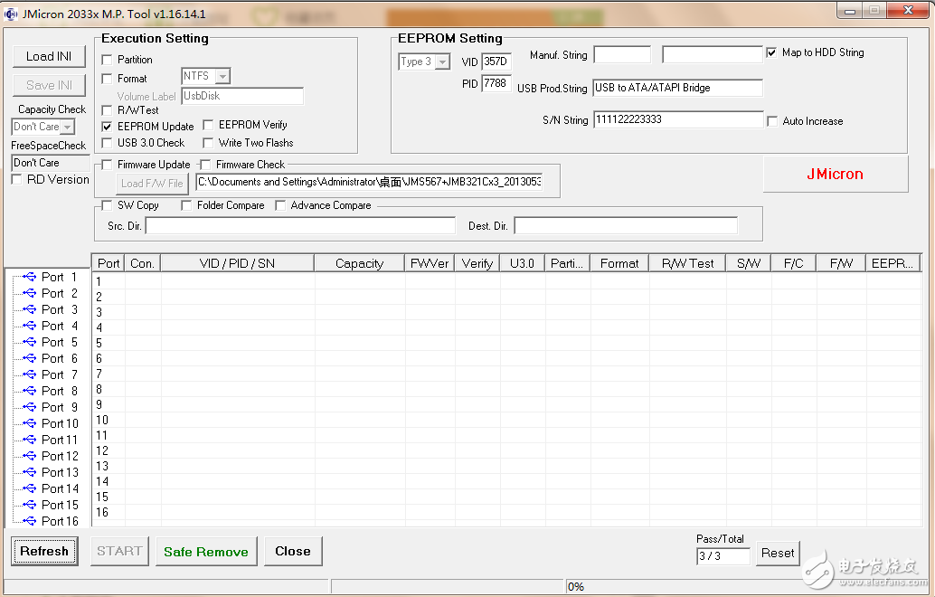This screenshot has height=597, width=935.
Task: Click the Load INI button
Action: [x=49, y=56]
